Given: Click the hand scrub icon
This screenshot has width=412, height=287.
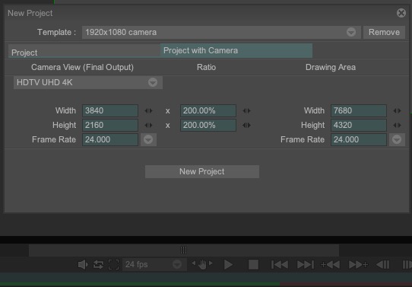Looking at the screenshot, I should (x=202, y=264).
